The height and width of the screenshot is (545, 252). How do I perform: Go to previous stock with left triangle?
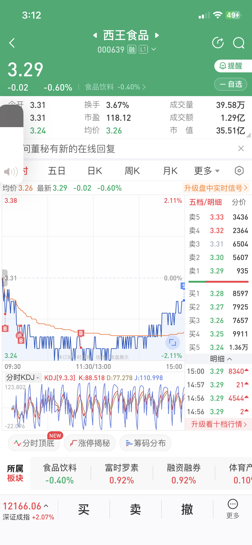coord(95,35)
